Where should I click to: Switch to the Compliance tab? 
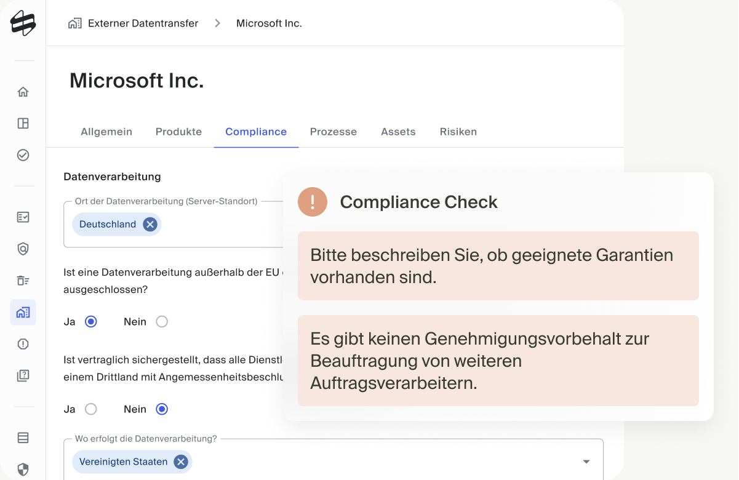(256, 132)
